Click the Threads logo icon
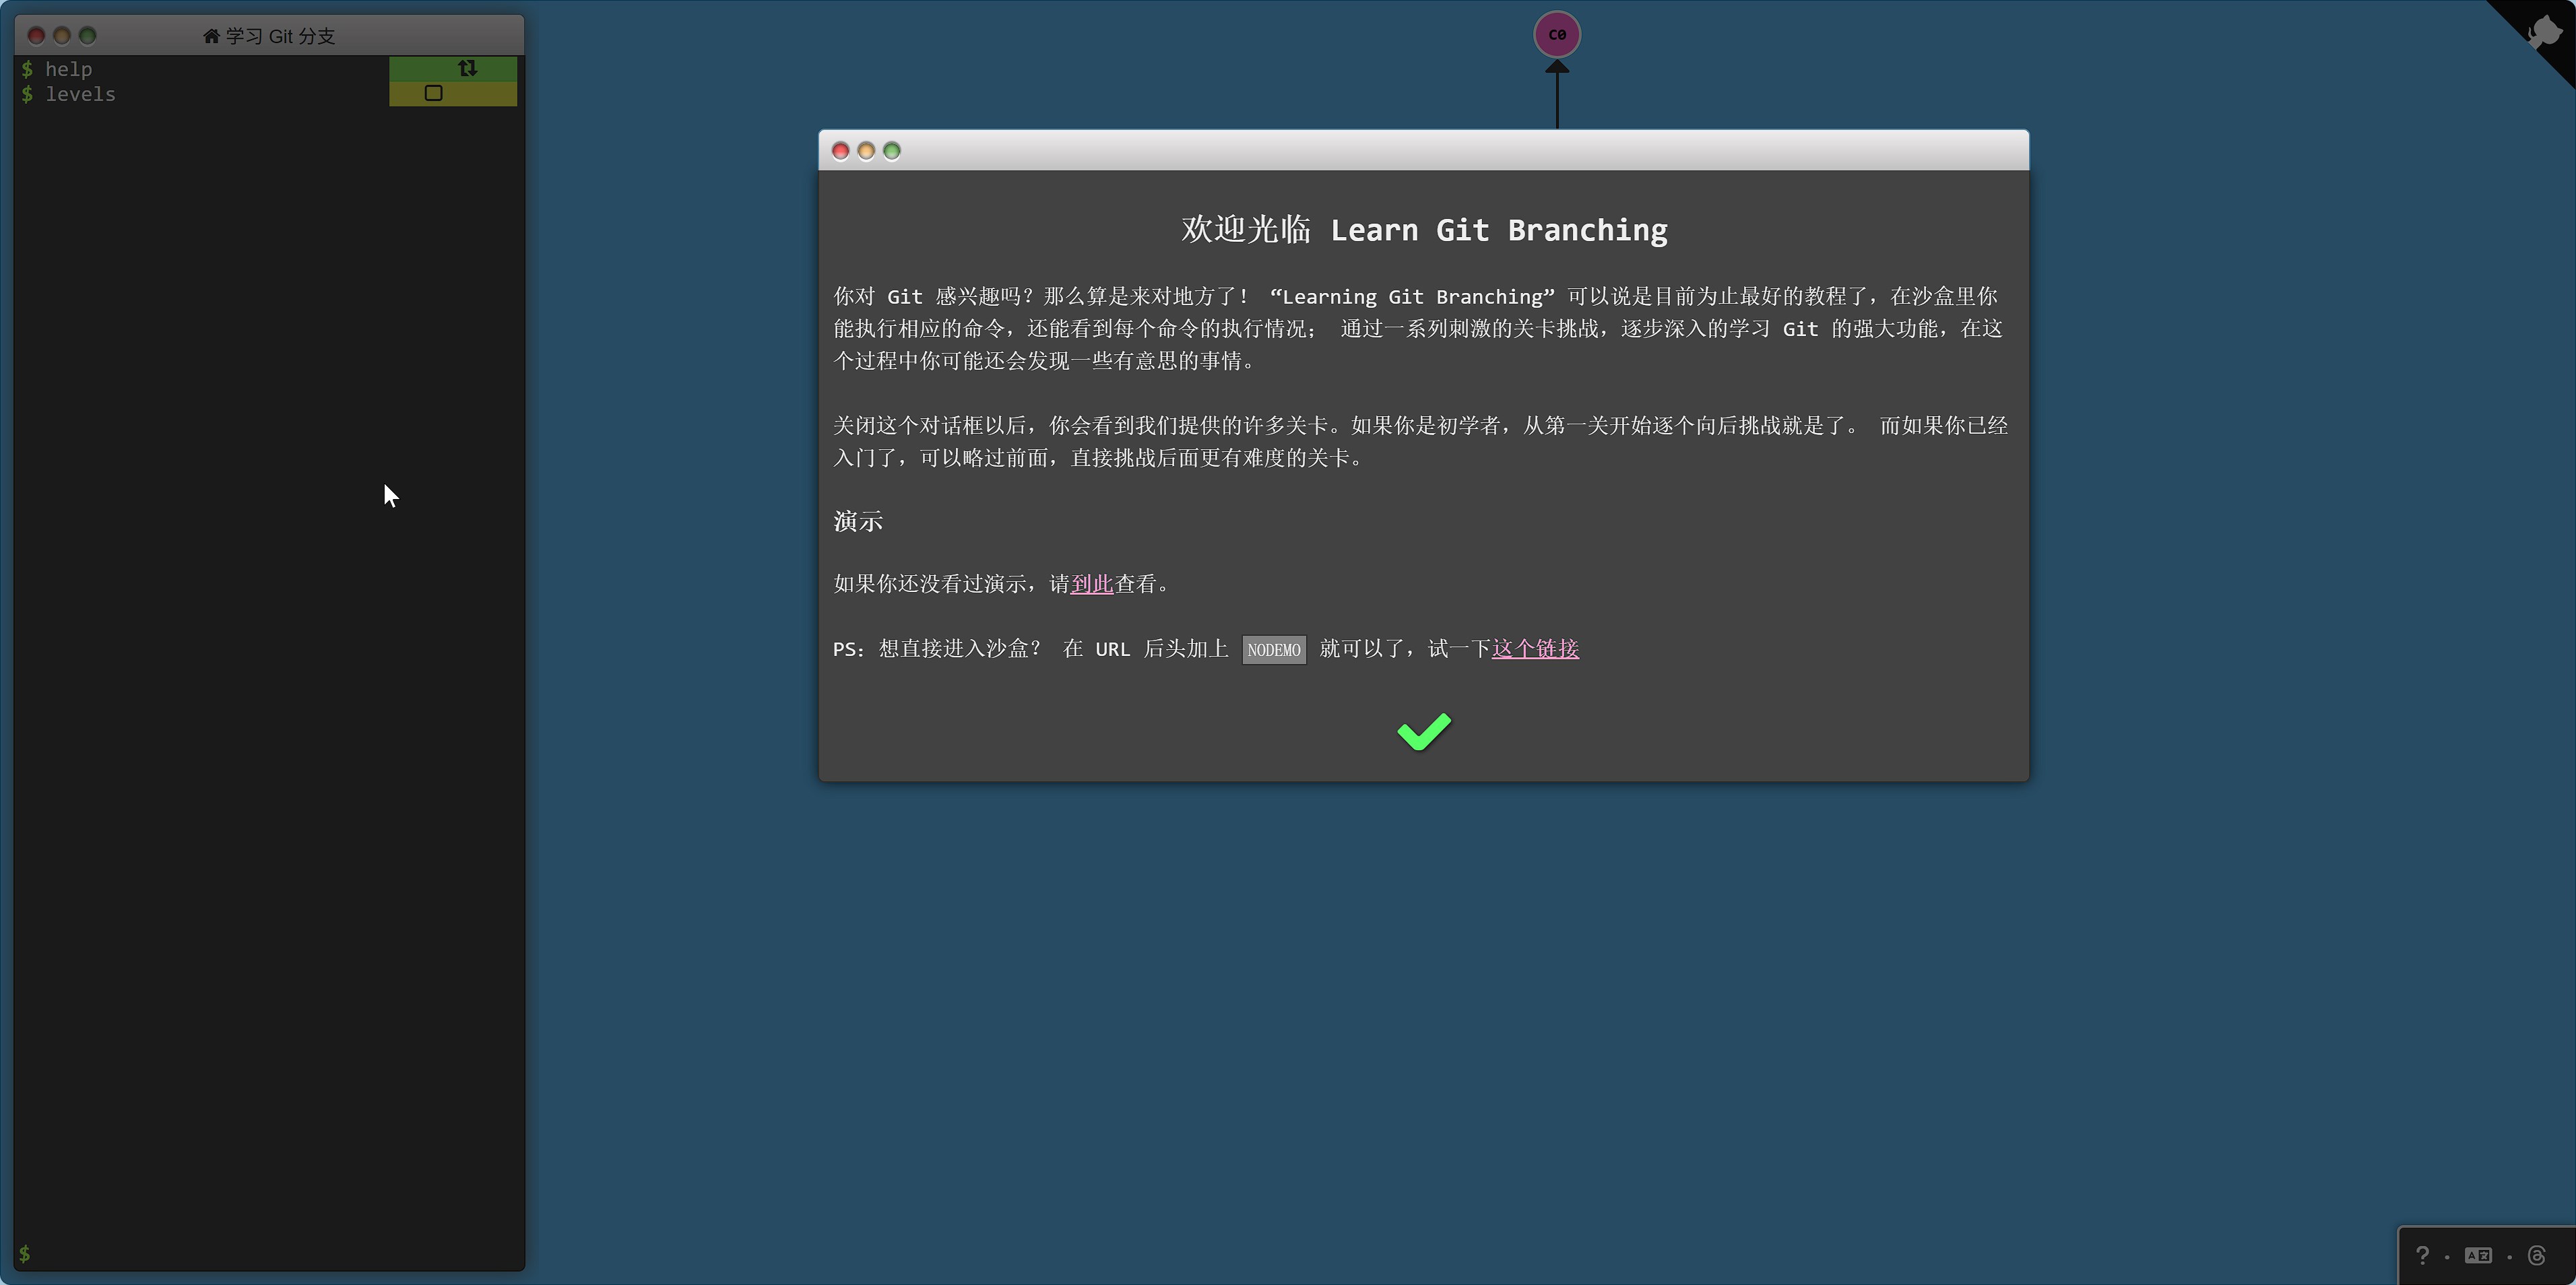The width and height of the screenshot is (2576, 1285). point(2536,1255)
